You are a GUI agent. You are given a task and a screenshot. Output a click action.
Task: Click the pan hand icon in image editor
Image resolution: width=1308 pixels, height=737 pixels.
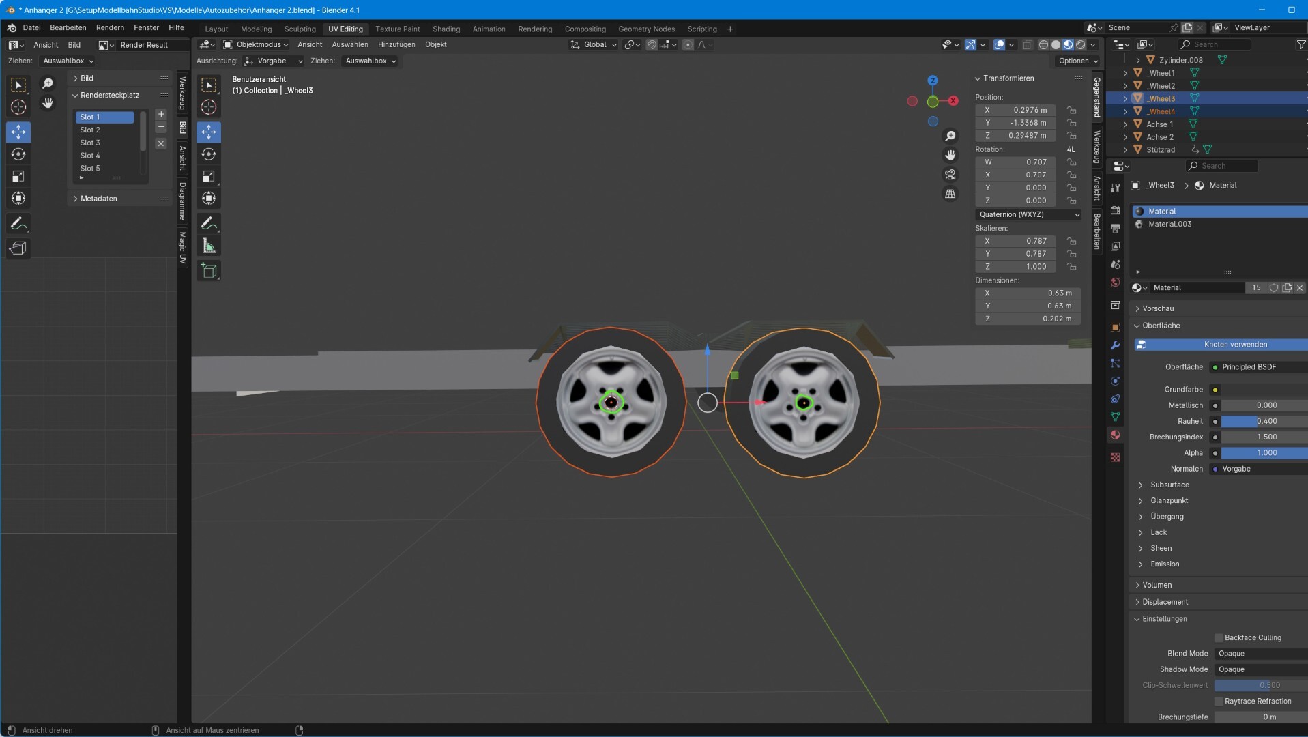coord(48,103)
